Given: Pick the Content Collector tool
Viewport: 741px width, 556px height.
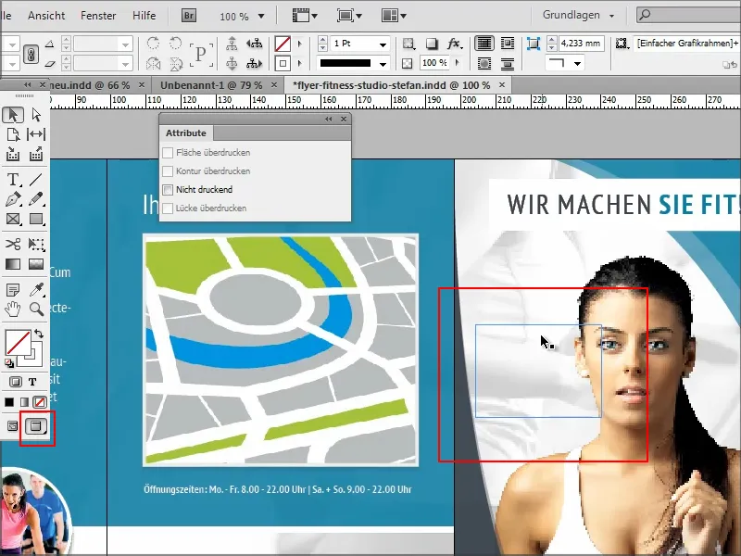Looking at the screenshot, I should click(13, 154).
